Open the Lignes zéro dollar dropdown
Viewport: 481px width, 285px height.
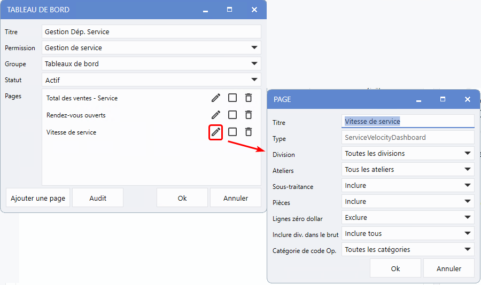point(407,217)
